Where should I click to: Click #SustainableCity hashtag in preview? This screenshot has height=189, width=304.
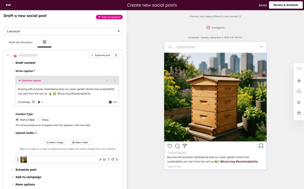[x=247, y=162]
